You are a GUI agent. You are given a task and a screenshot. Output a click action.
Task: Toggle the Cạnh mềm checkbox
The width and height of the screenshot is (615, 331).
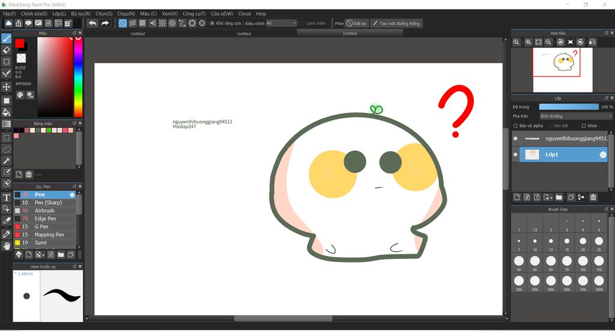point(303,23)
